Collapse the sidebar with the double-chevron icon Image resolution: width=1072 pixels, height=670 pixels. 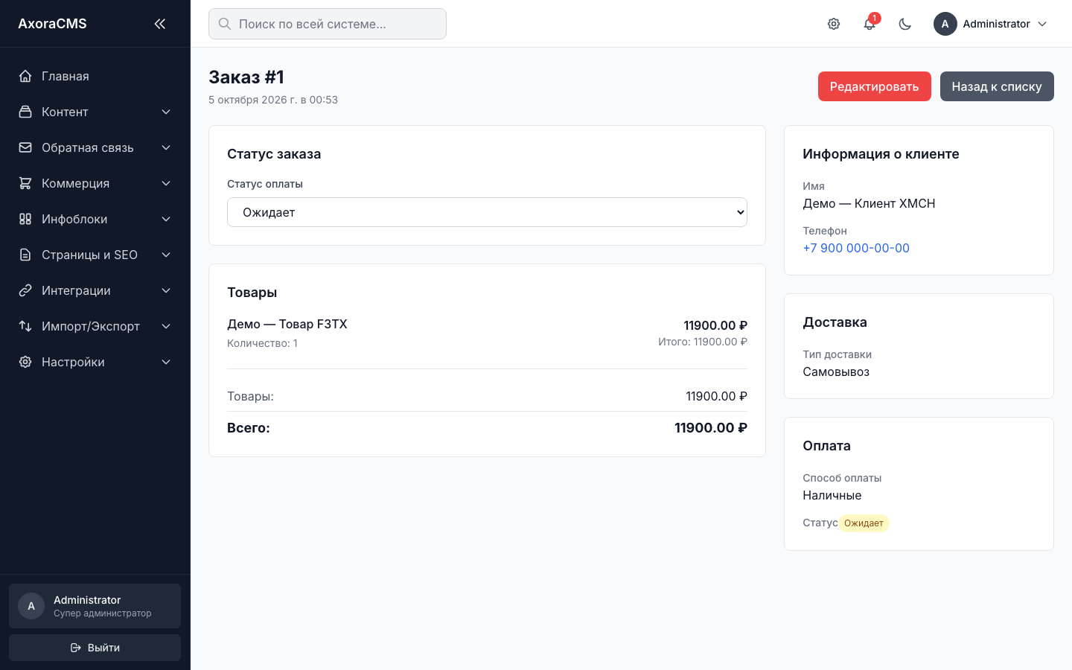point(159,24)
